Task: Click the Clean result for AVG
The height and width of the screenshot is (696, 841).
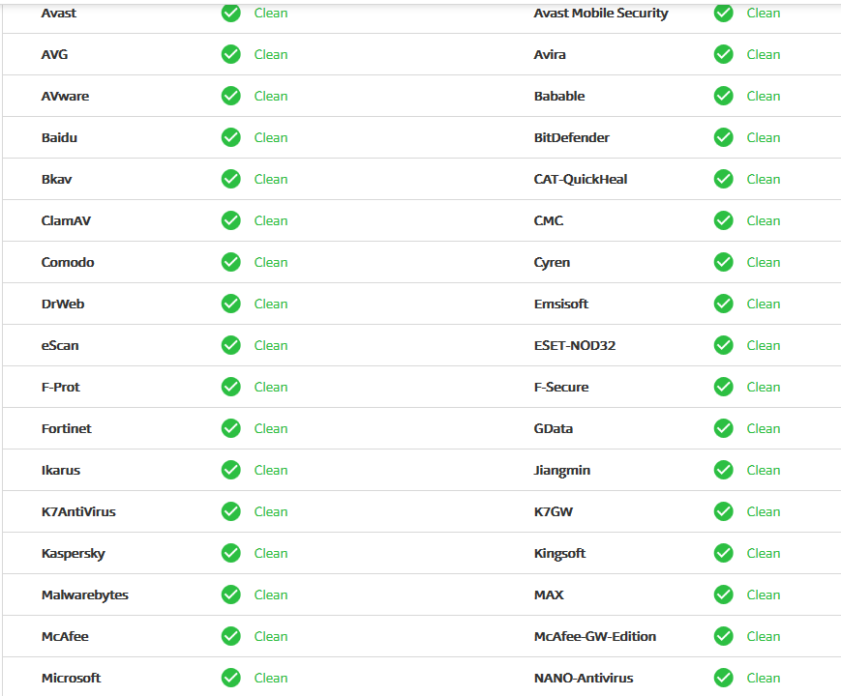Action: [x=270, y=54]
